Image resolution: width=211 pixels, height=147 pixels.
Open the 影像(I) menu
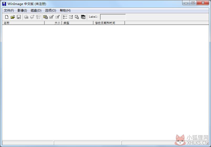pyautogui.click(x=22, y=10)
